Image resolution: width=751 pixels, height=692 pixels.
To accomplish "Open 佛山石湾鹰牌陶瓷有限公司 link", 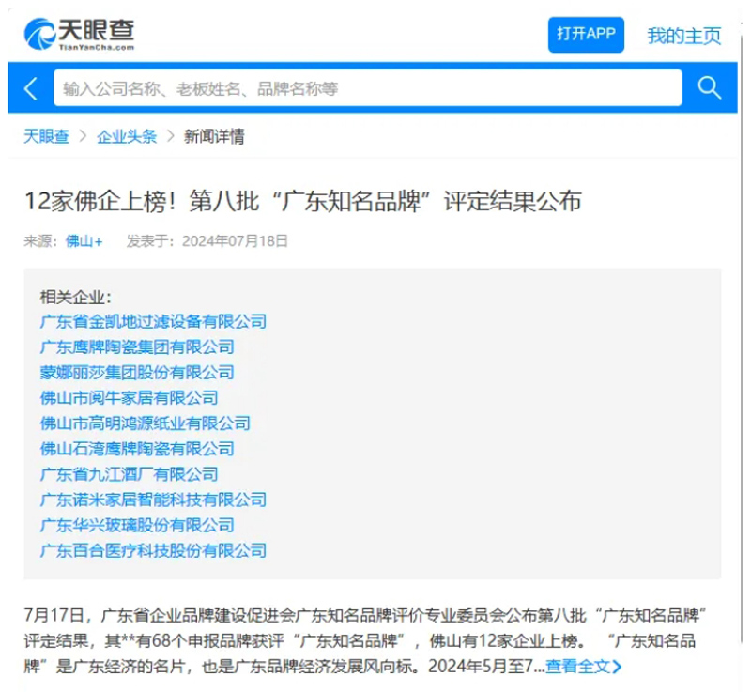I will (x=137, y=449).
